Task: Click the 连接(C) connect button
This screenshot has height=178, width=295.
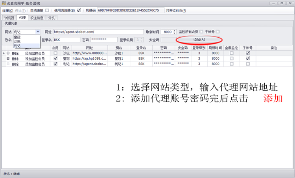Action: click(8, 10)
